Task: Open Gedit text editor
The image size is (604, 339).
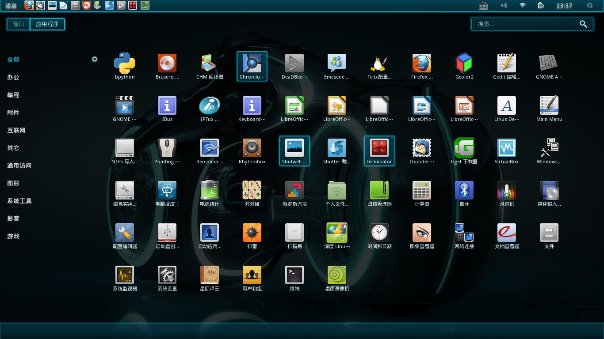Action: pyautogui.click(x=507, y=67)
